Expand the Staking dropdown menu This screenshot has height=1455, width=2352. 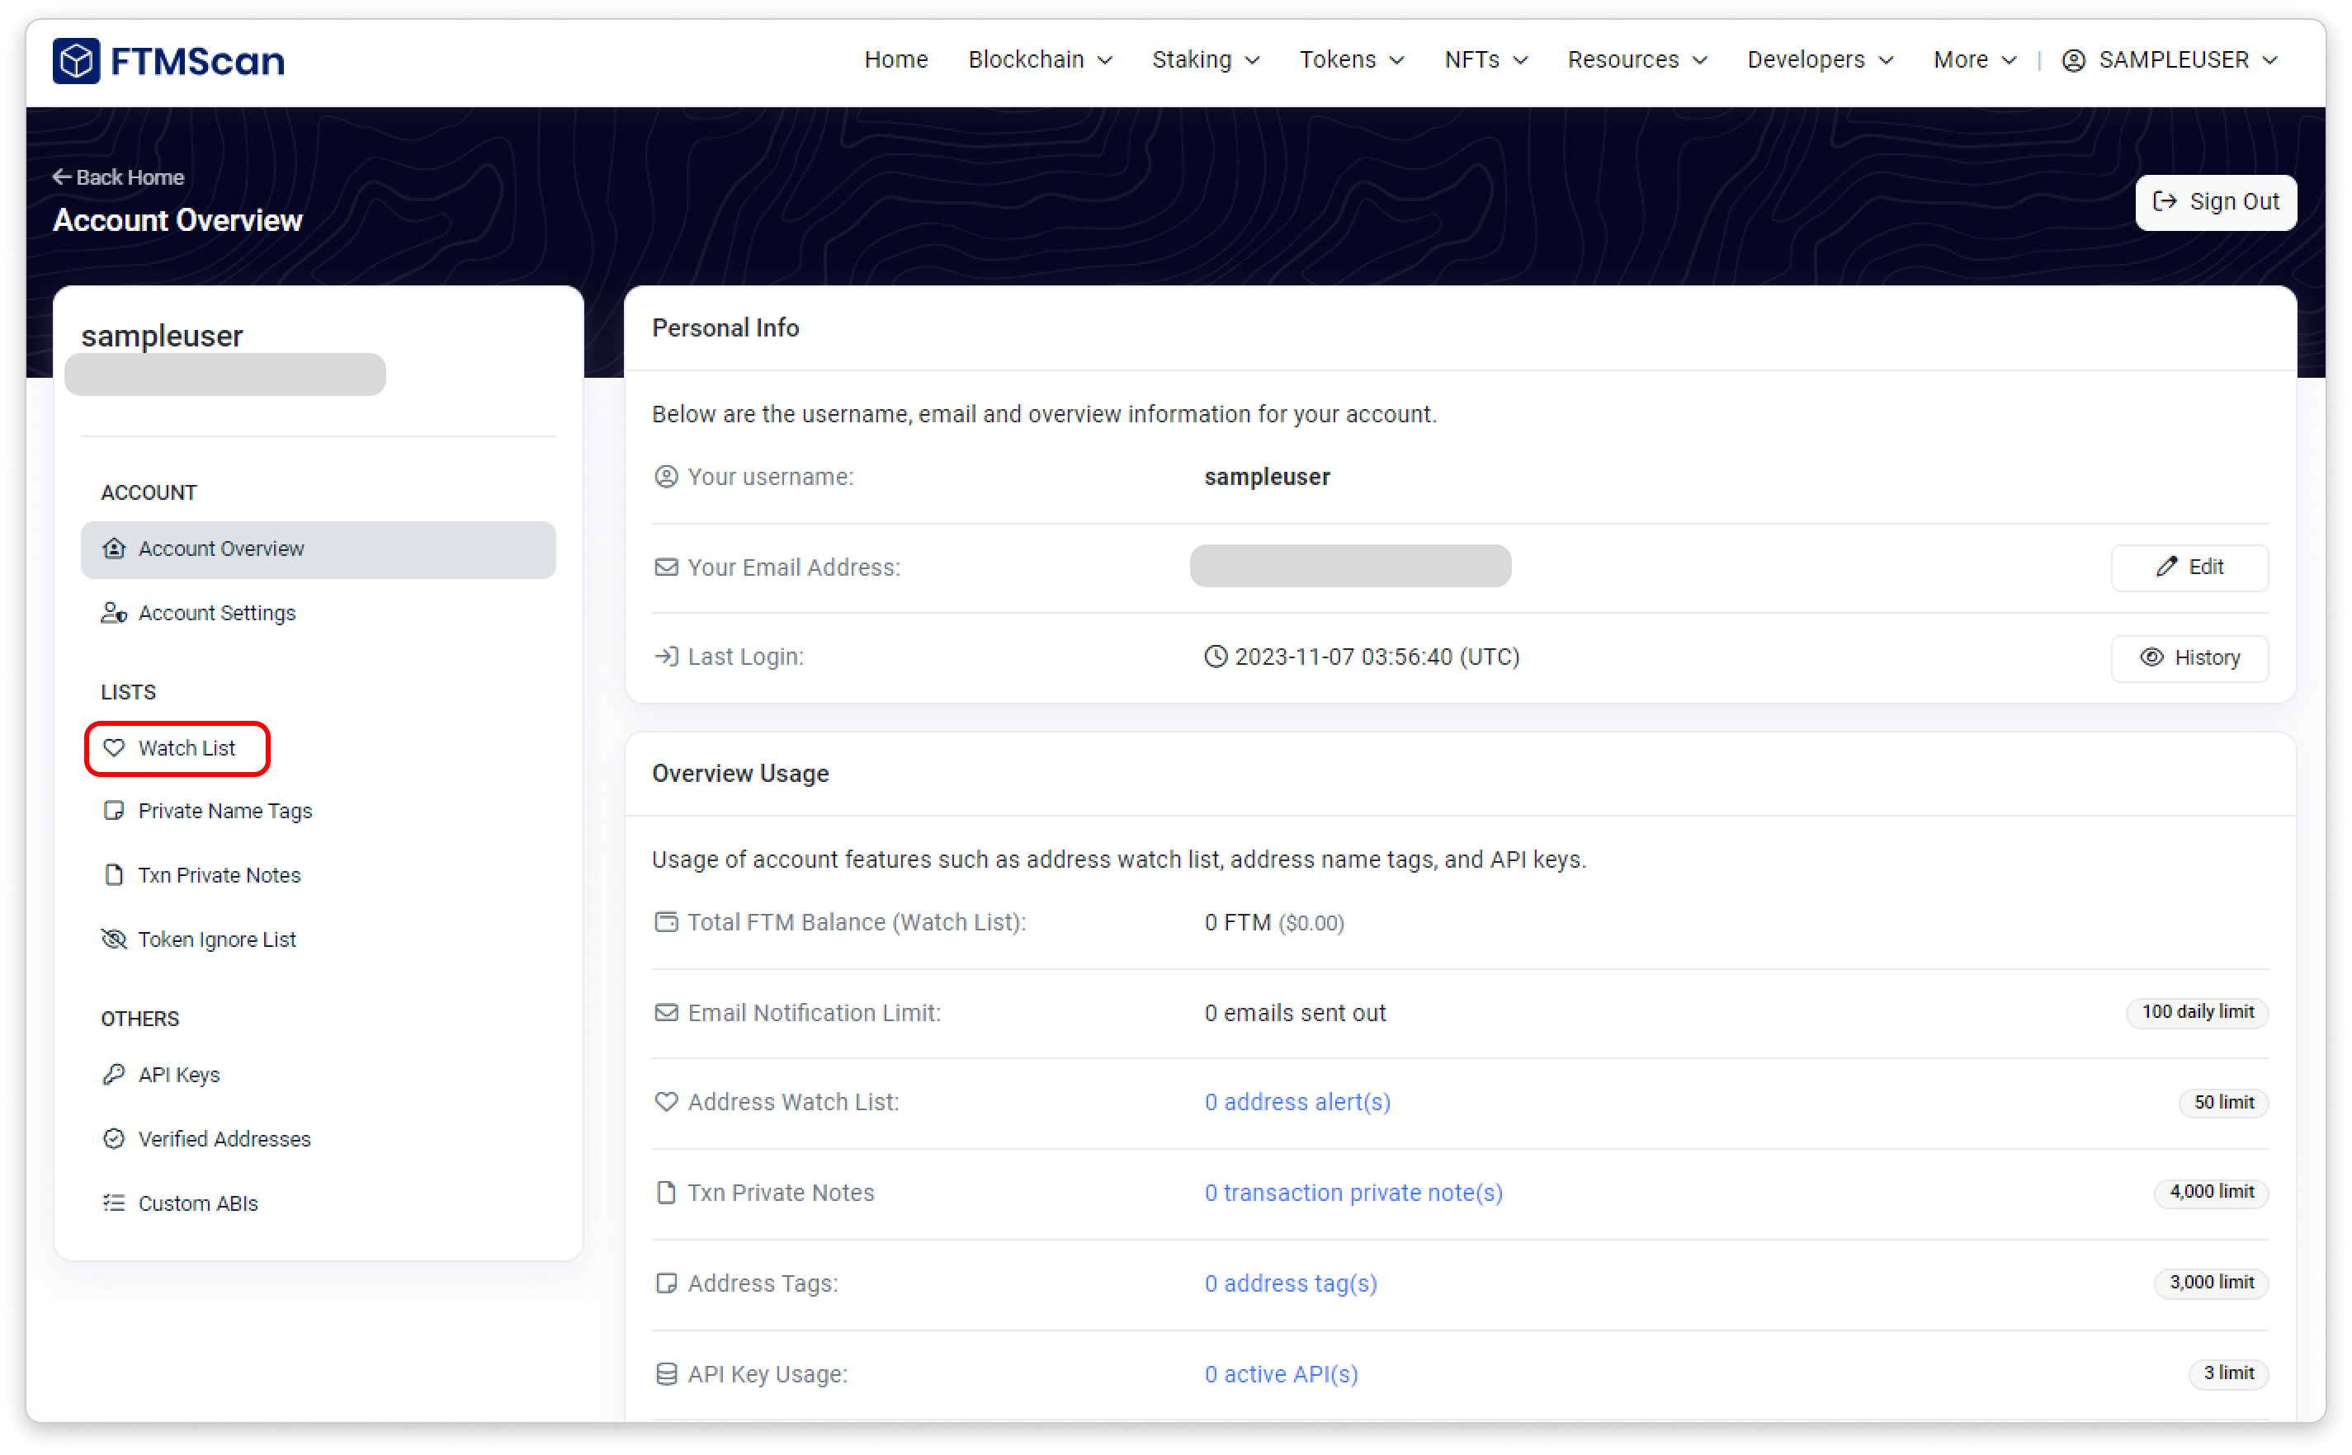click(1206, 61)
